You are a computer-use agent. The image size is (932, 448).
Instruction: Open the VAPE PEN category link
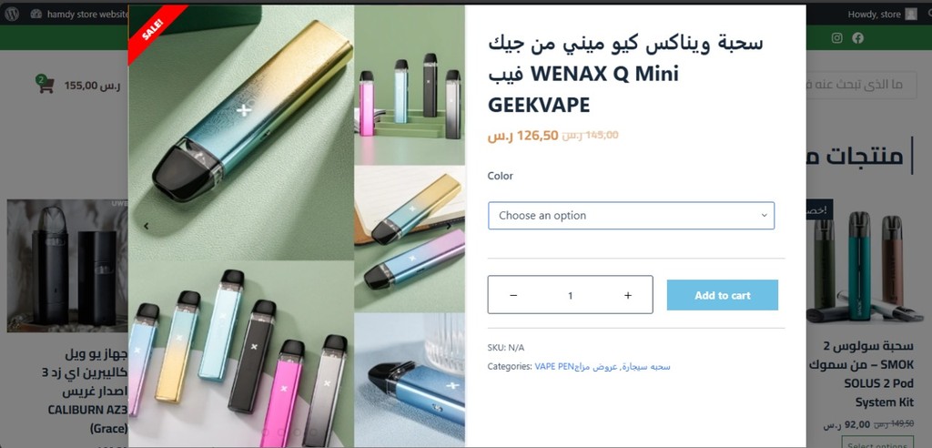pos(554,366)
